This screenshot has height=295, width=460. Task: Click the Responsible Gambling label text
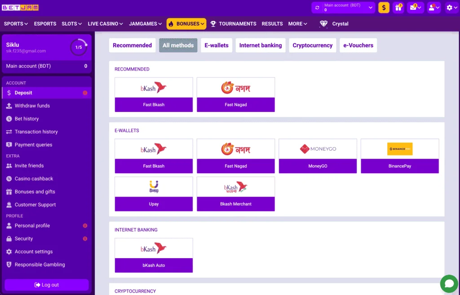(40, 264)
